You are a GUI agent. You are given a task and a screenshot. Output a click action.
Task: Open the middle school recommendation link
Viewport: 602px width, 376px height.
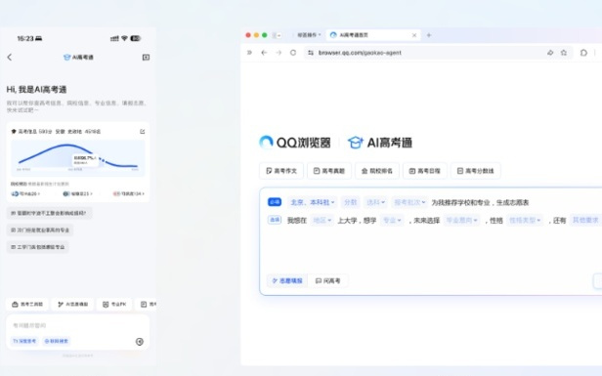(77, 193)
